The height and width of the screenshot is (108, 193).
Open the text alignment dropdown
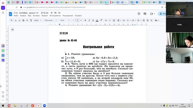(x=119, y=20)
